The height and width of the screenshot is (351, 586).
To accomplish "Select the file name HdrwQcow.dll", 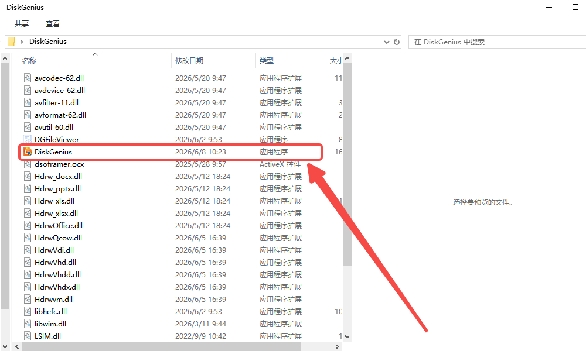I will pos(58,238).
